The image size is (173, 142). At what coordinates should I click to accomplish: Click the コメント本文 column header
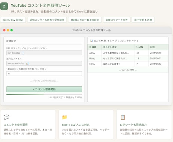(x=118, y=47)
